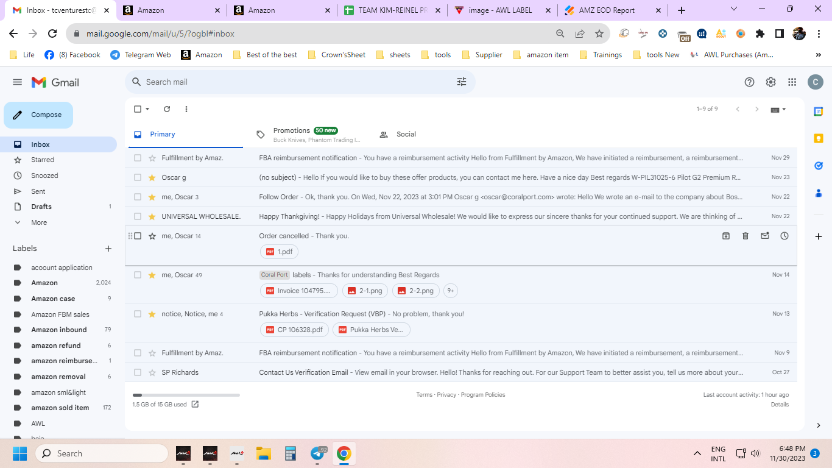Mark the Order cancelled email as unread
The width and height of the screenshot is (832, 468).
765,236
